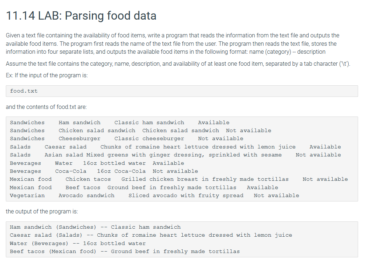Click 'and the contents of food.txt are:' text

coord(46,107)
